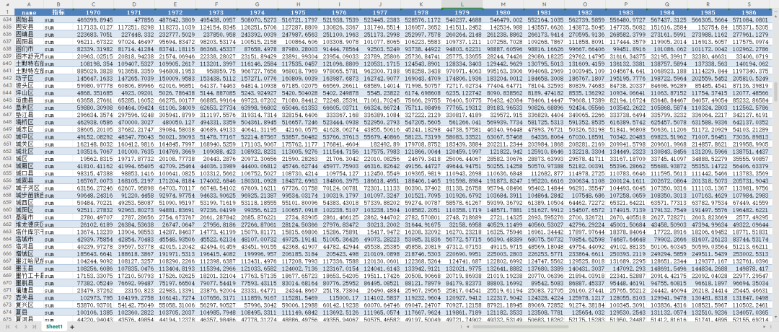Viewport: 779px width, 332px height.
Task: Click the '1975' header cell
Action: (x=298, y=12)
